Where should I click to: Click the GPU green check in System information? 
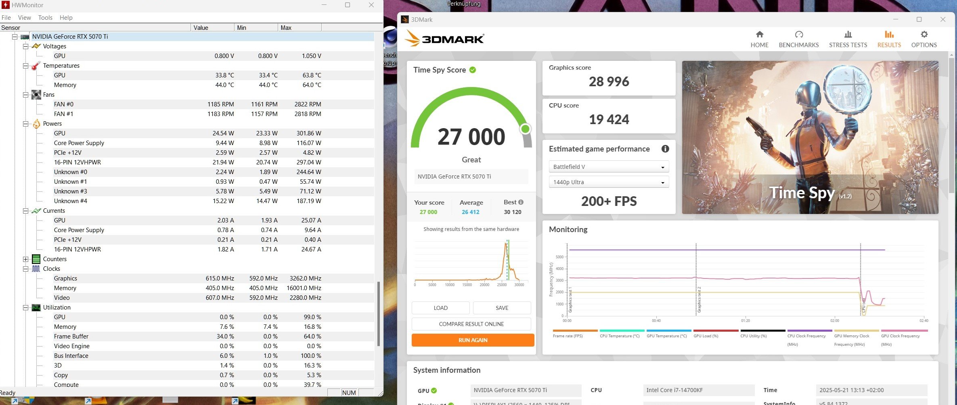click(x=434, y=390)
